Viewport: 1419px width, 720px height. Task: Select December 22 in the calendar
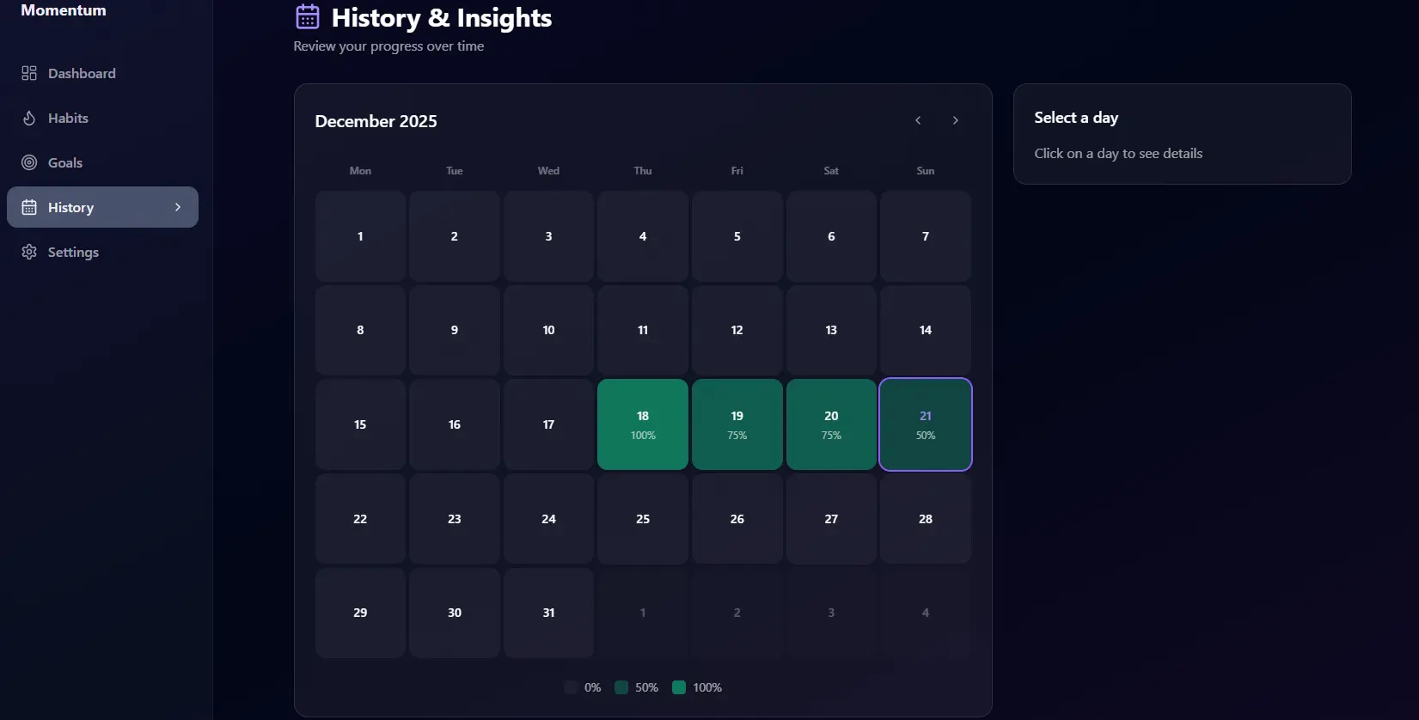[360, 519]
